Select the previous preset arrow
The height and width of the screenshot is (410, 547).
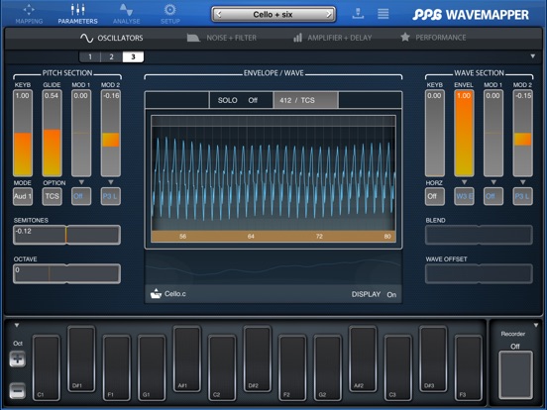(x=219, y=14)
